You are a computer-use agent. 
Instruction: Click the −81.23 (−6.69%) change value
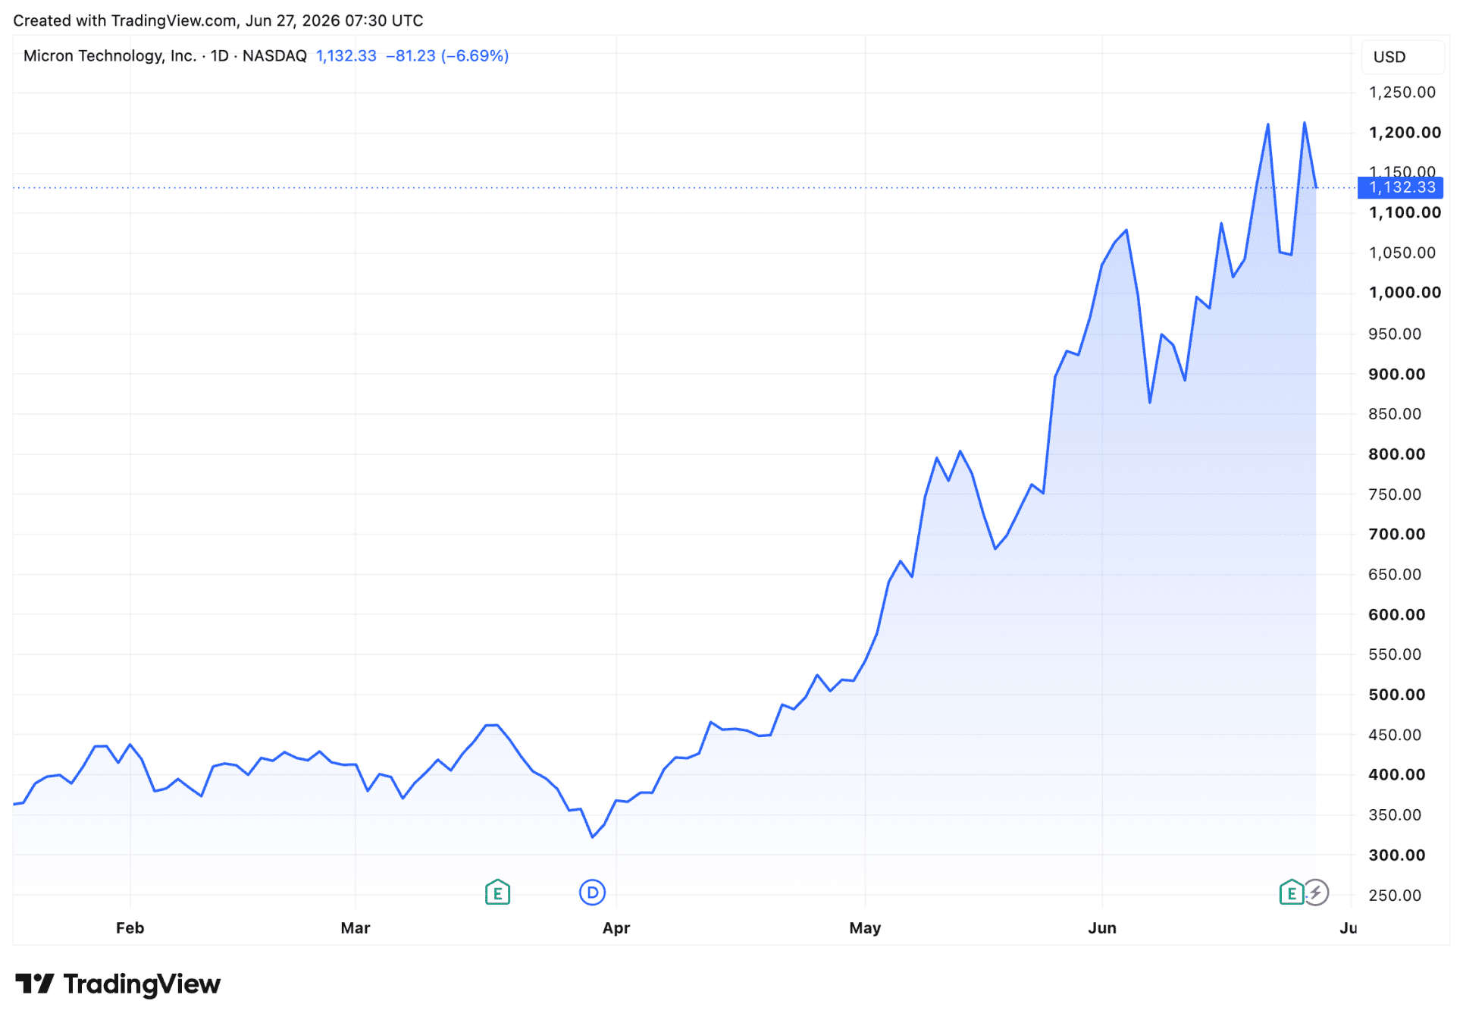tap(447, 55)
